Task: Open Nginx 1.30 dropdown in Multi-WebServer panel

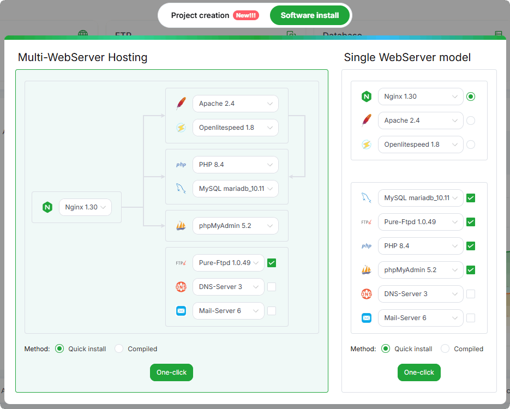Action: [x=85, y=207]
